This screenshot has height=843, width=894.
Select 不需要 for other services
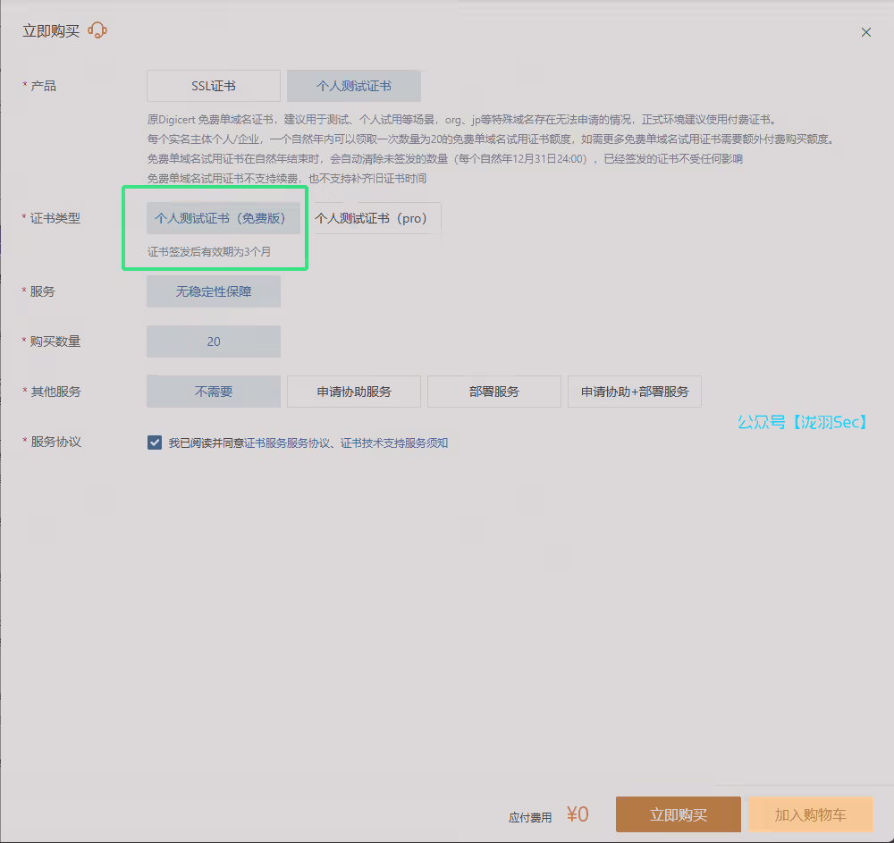click(x=214, y=392)
